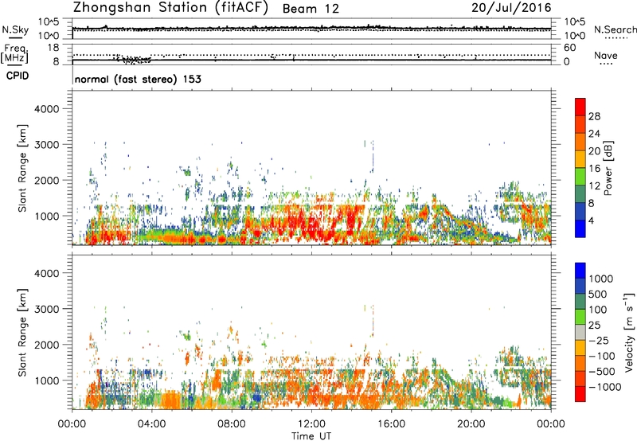Viewport: 637px width, 441px height.
Task: Click the "-1000" label on Velocity color bar
Action: click(x=604, y=387)
